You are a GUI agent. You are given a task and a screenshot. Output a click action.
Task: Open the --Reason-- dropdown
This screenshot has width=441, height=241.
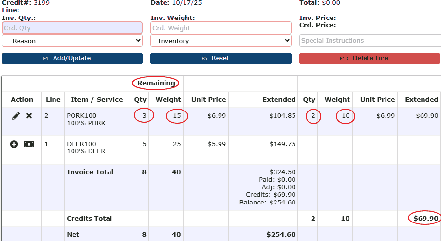coord(72,41)
